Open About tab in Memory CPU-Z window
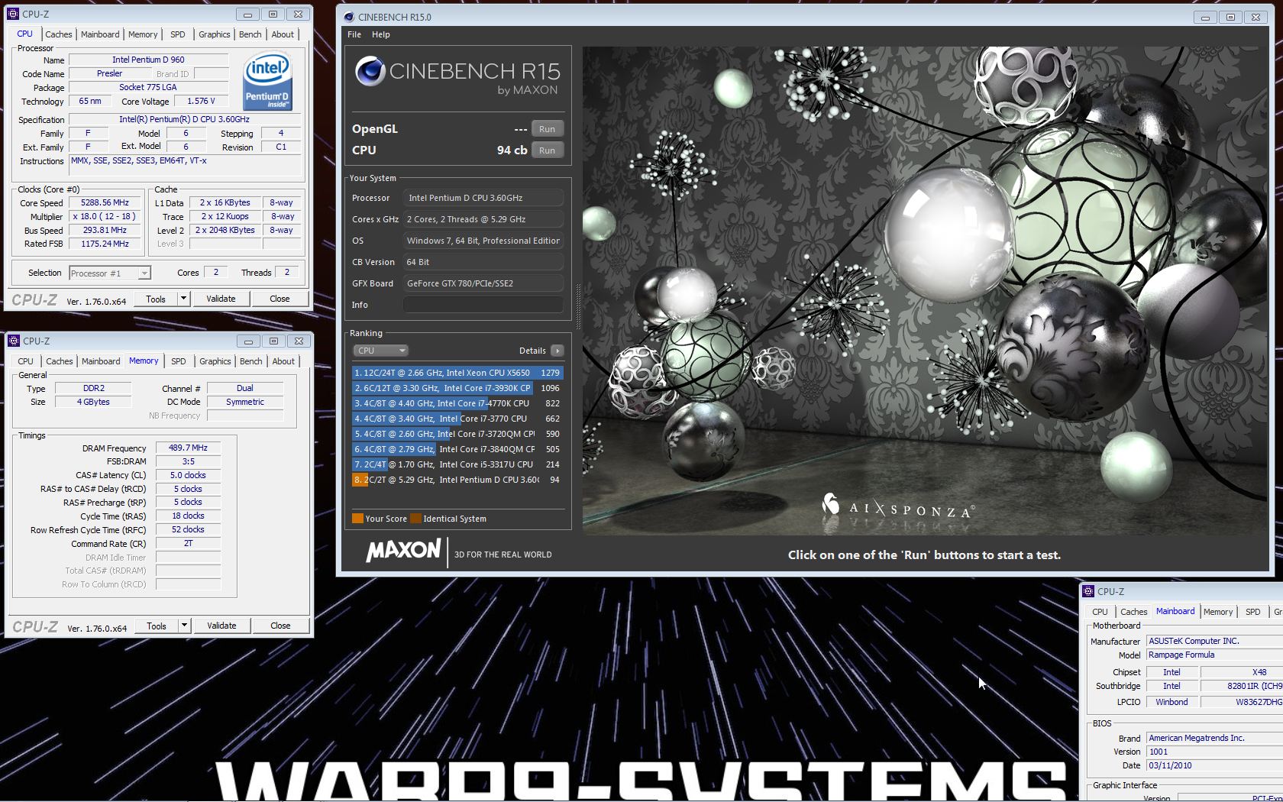 click(283, 361)
